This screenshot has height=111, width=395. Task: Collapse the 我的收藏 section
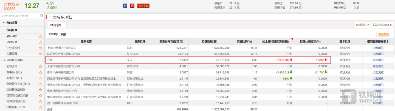(x=4, y=23)
